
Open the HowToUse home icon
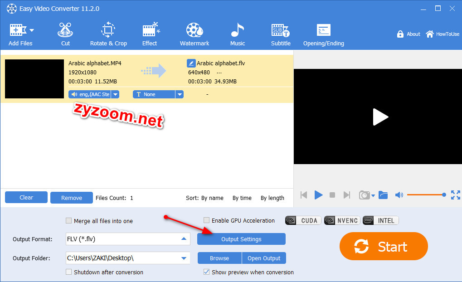[x=430, y=34]
